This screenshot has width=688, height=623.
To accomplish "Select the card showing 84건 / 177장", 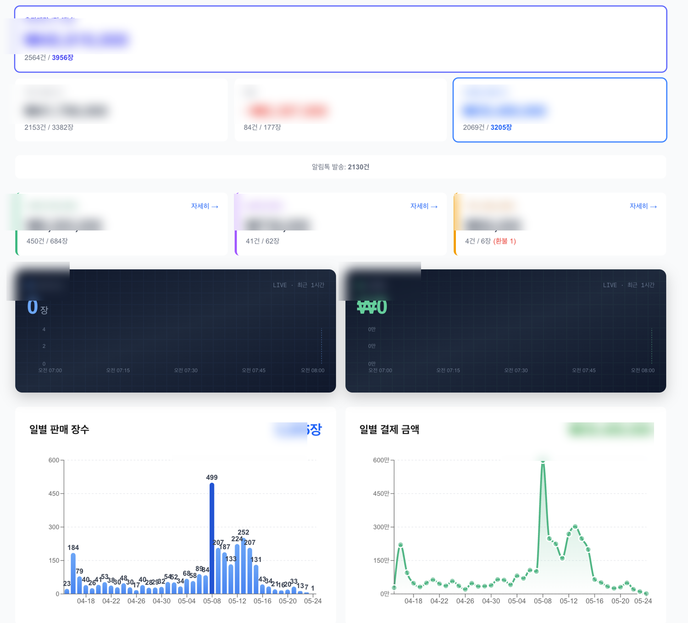I will point(340,110).
